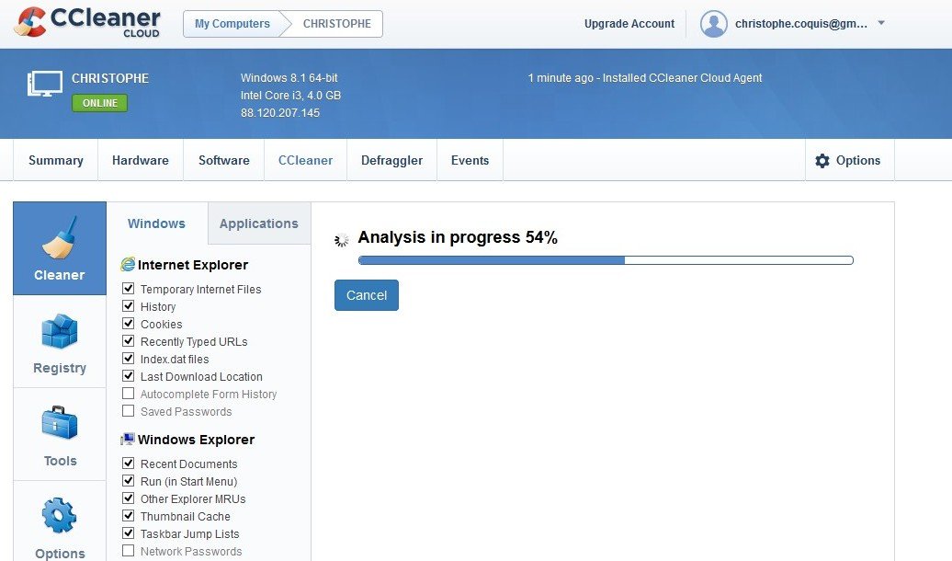Open the Software tab

point(224,160)
